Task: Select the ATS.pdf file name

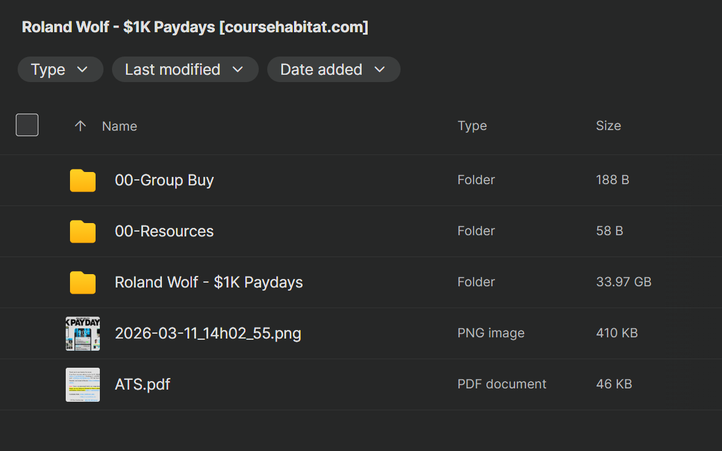Action: tap(142, 384)
